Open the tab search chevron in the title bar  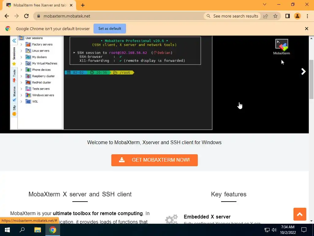(265, 4)
